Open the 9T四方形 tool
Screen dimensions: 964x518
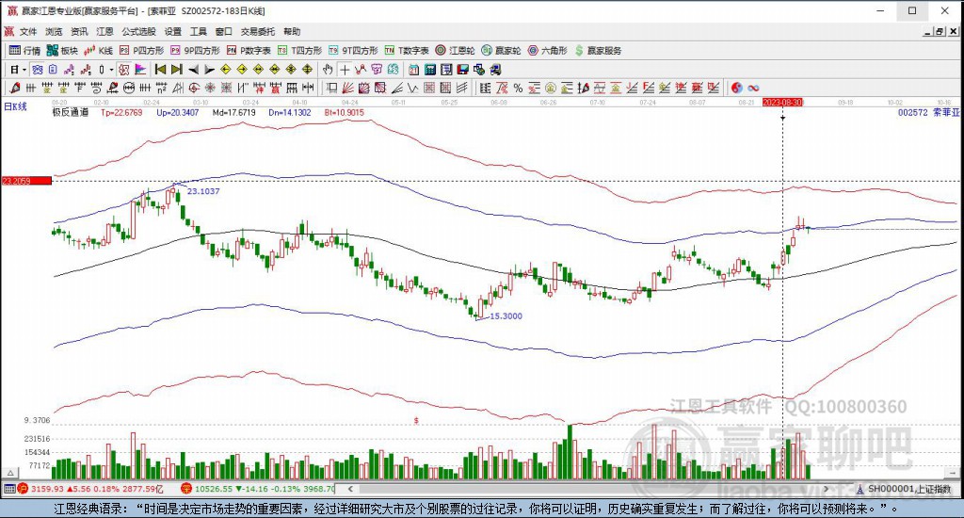tap(353, 51)
